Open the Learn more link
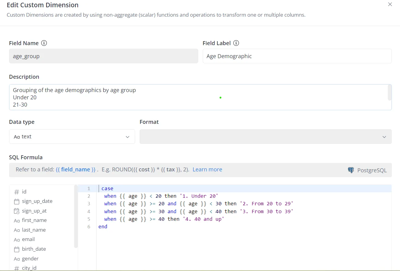The image size is (400, 271). coord(207,169)
